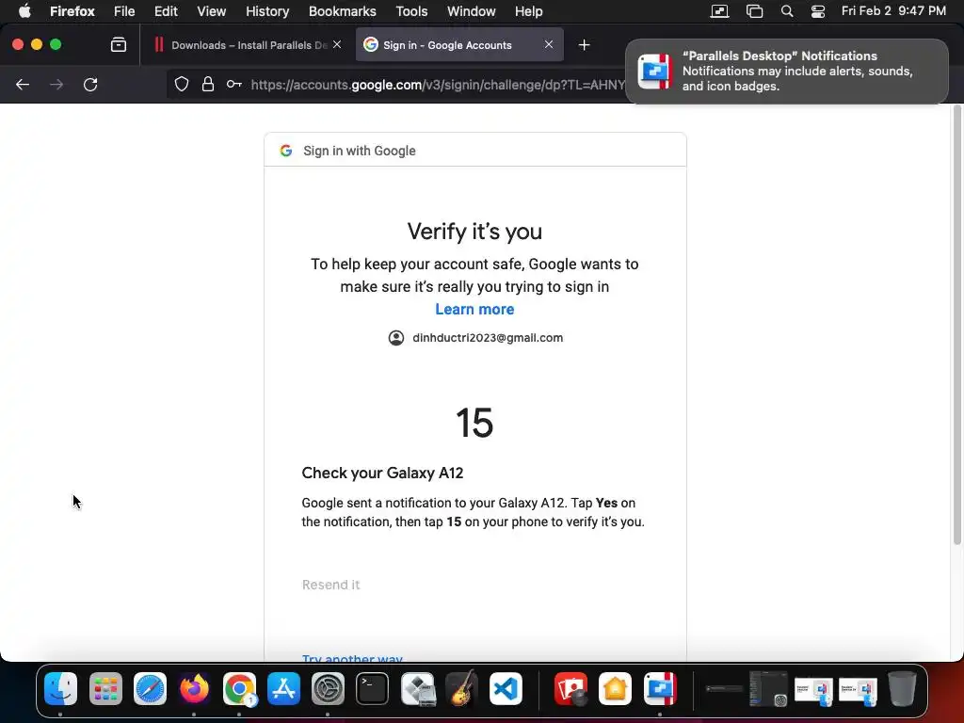Open the View menu
The height and width of the screenshot is (723, 964).
coord(212,11)
